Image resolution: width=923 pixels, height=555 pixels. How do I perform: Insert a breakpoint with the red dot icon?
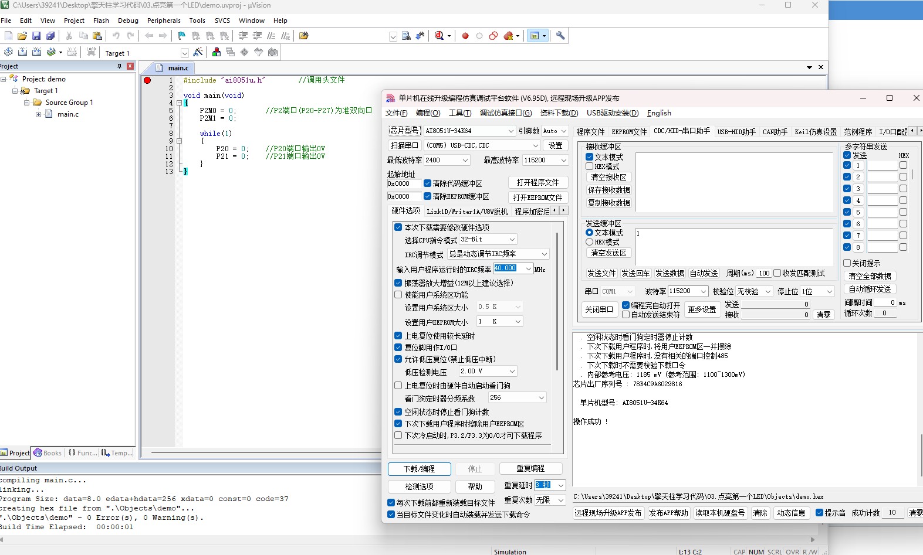click(465, 36)
